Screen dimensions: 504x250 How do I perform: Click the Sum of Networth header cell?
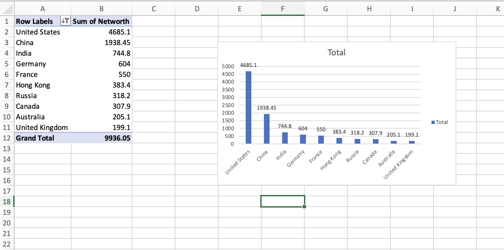tap(101, 22)
